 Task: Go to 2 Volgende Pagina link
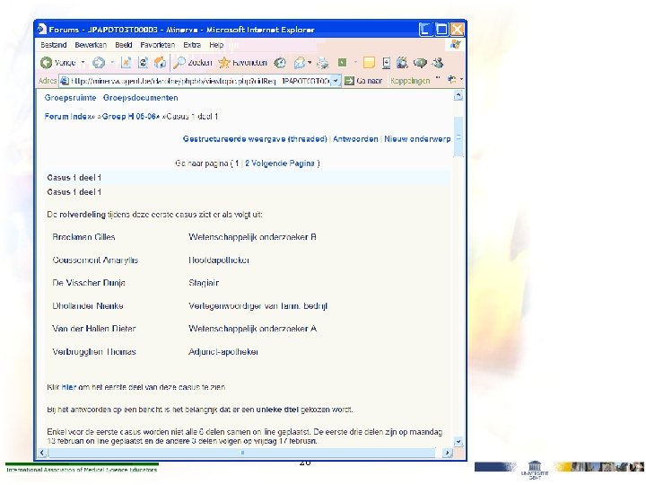(x=280, y=163)
